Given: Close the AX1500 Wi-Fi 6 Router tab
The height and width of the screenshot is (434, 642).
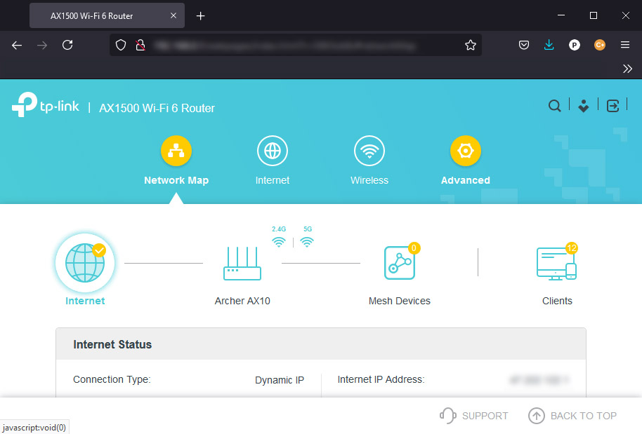Looking at the screenshot, I should [x=173, y=15].
